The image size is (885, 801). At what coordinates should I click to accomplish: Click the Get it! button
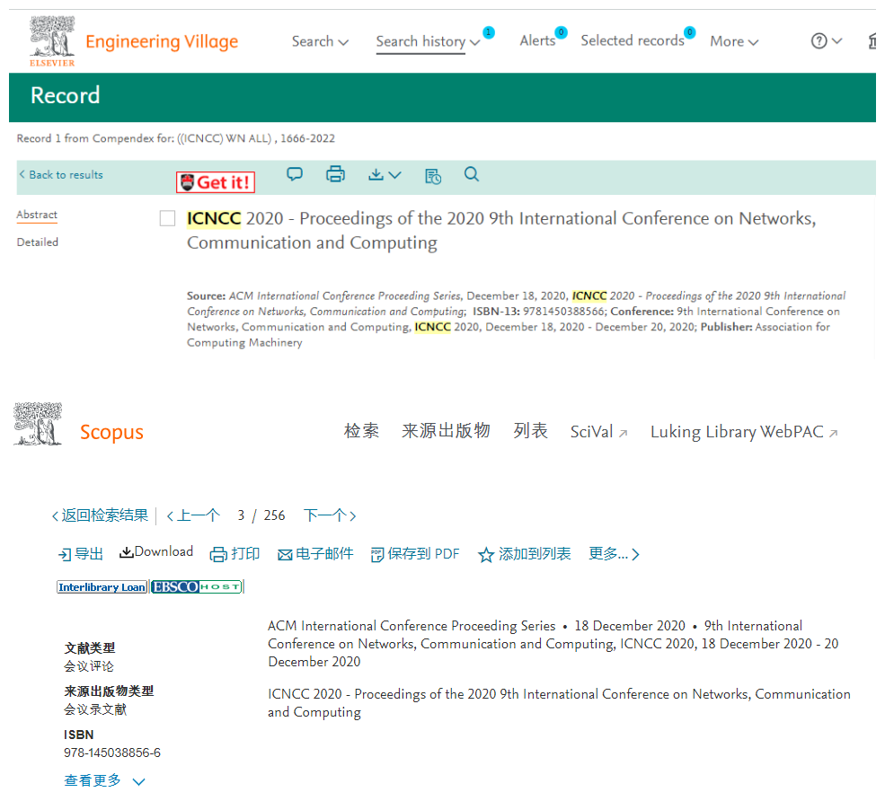(216, 182)
